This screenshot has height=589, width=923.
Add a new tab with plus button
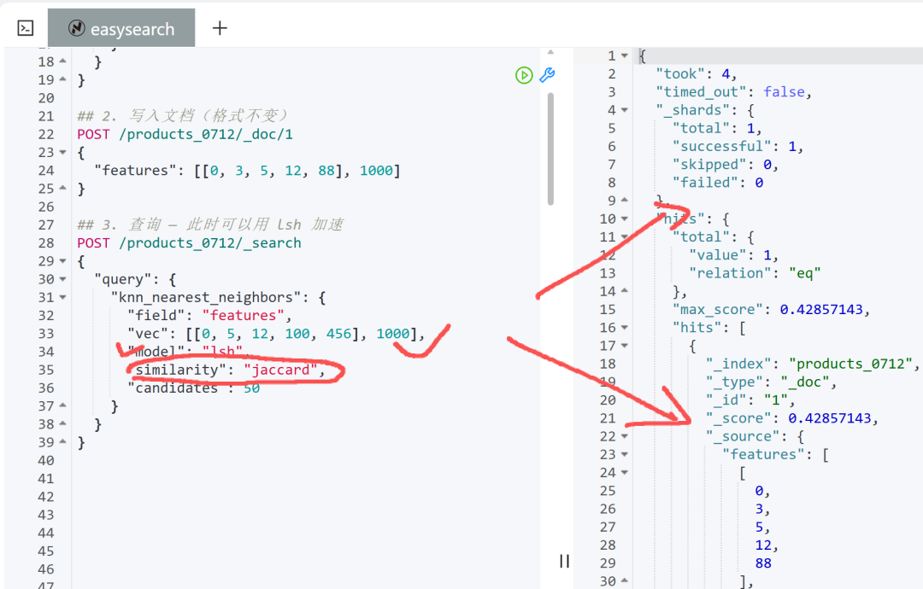220,27
